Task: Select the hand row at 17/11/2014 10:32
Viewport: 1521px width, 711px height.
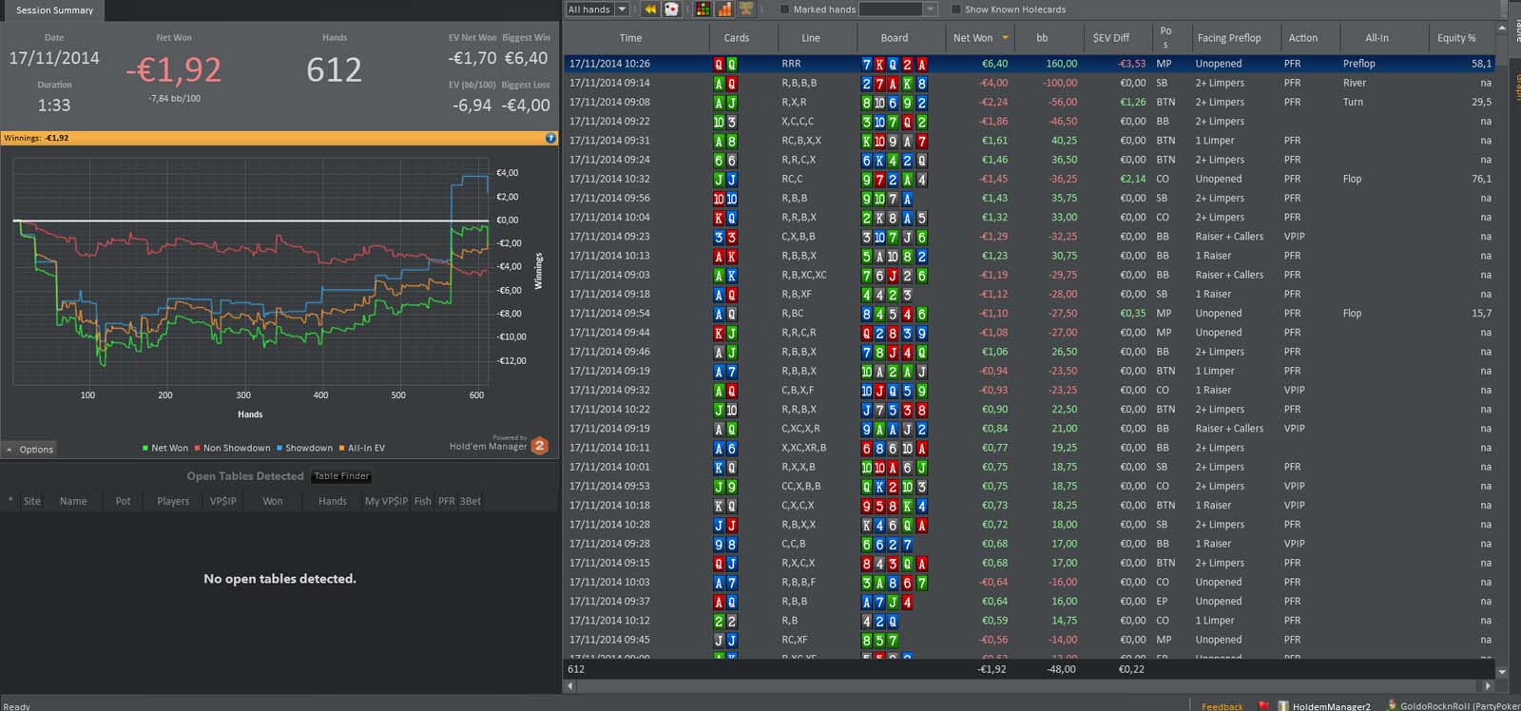Action: (1030, 179)
